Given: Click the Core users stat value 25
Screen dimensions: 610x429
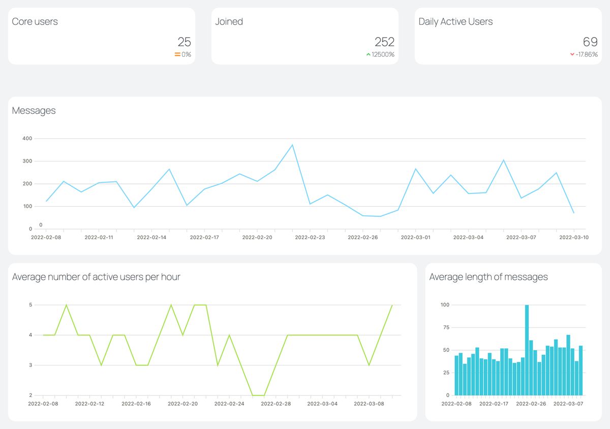Looking at the screenshot, I should [184, 42].
